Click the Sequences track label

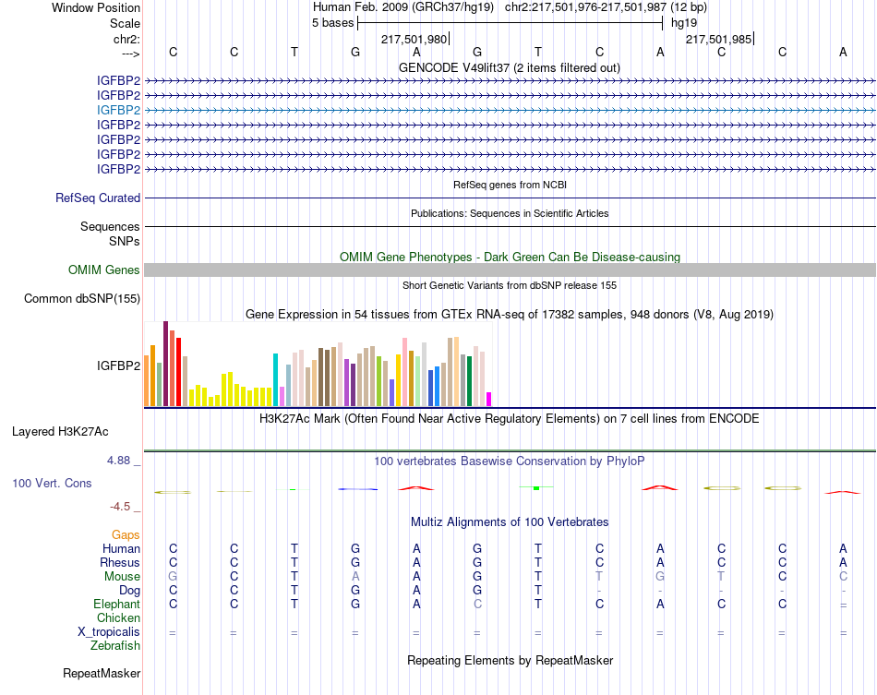[x=110, y=226]
